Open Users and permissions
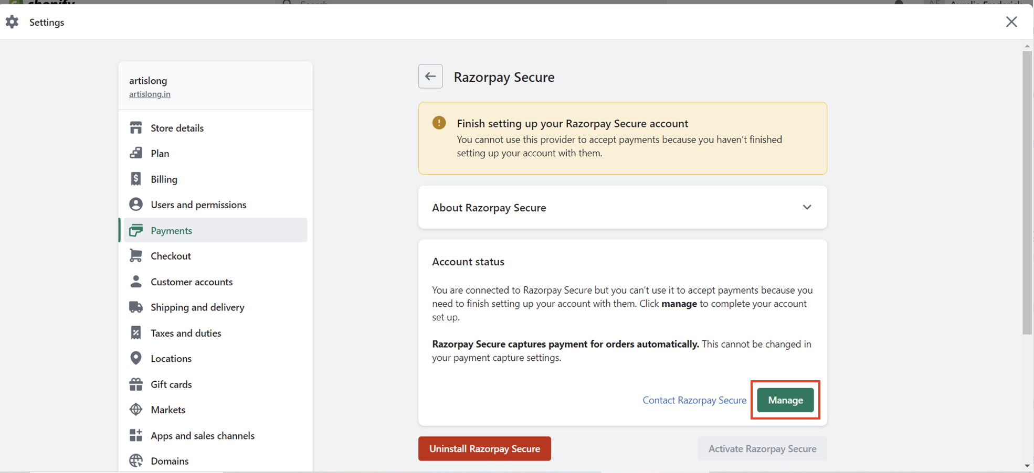The image size is (1034, 473). 214,205
